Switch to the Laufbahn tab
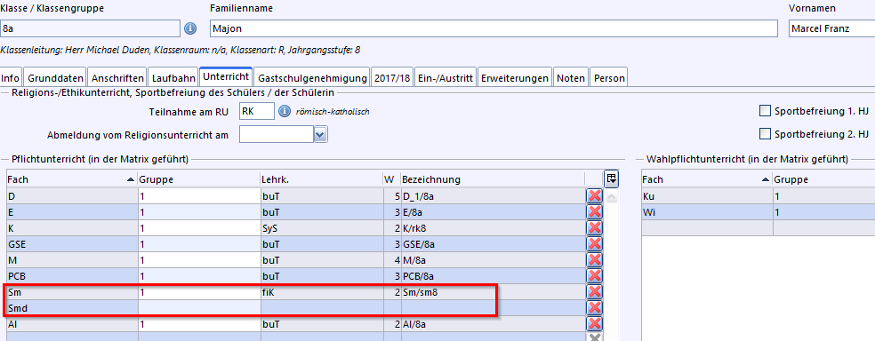The height and width of the screenshot is (341, 875). pos(173,78)
